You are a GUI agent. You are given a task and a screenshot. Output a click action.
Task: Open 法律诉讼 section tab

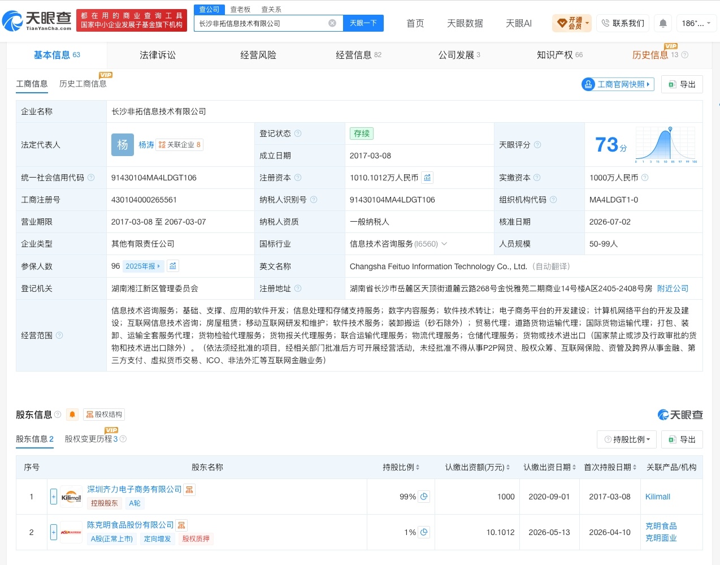click(x=158, y=55)
